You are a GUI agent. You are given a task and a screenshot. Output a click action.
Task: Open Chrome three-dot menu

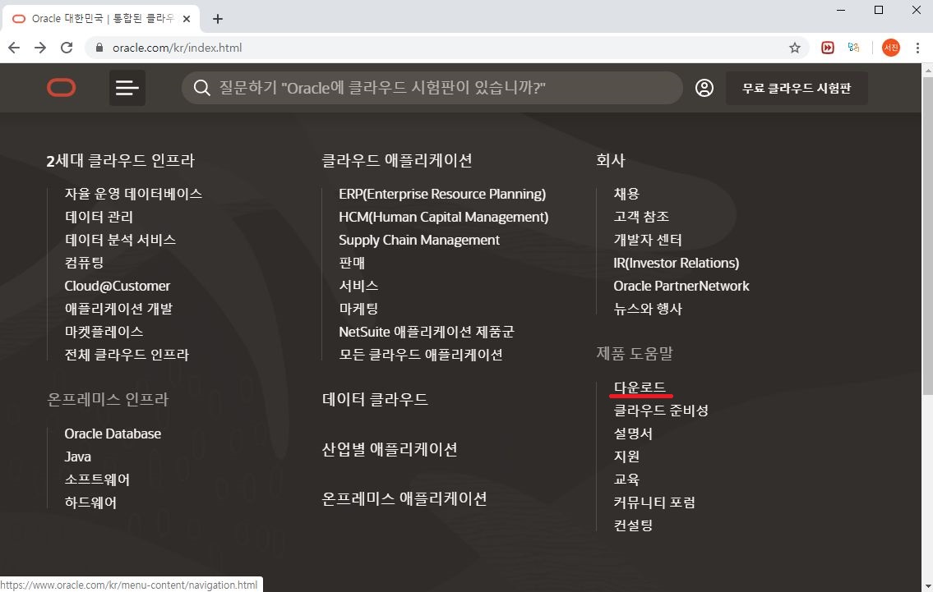[x=917, y=48]
